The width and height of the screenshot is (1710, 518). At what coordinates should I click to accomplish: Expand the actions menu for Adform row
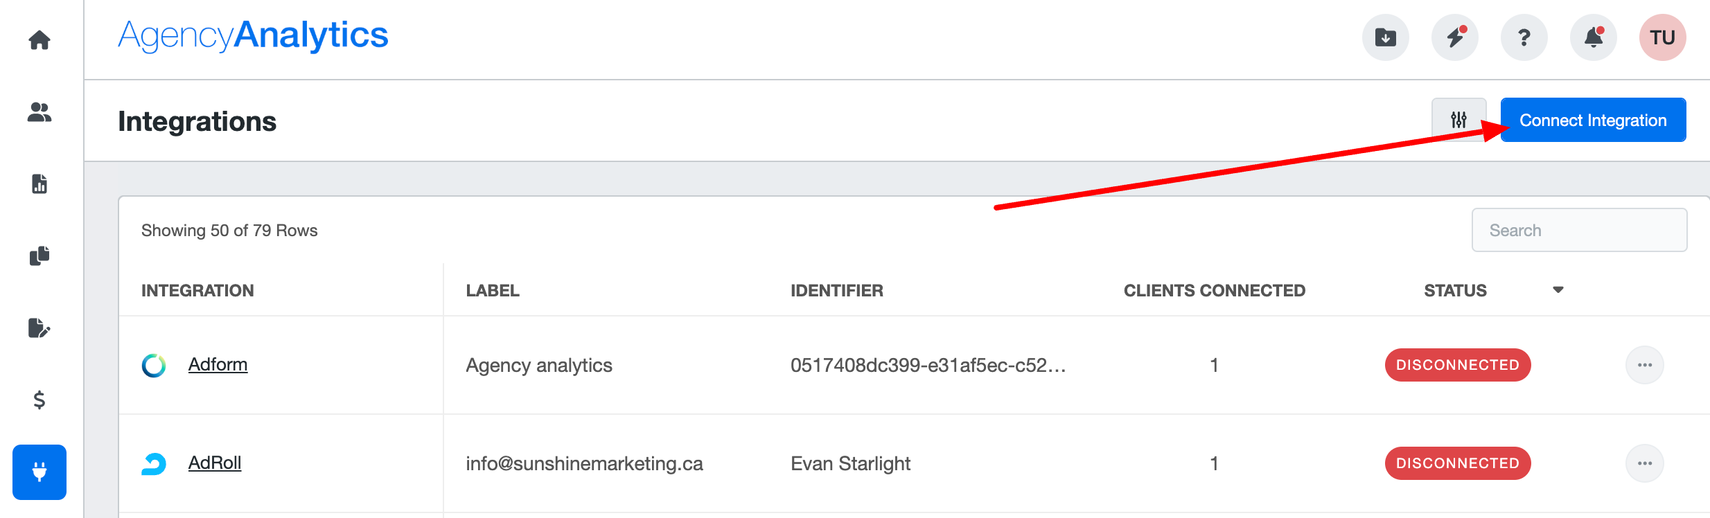pyautogui.click(x=1645, y=365)
